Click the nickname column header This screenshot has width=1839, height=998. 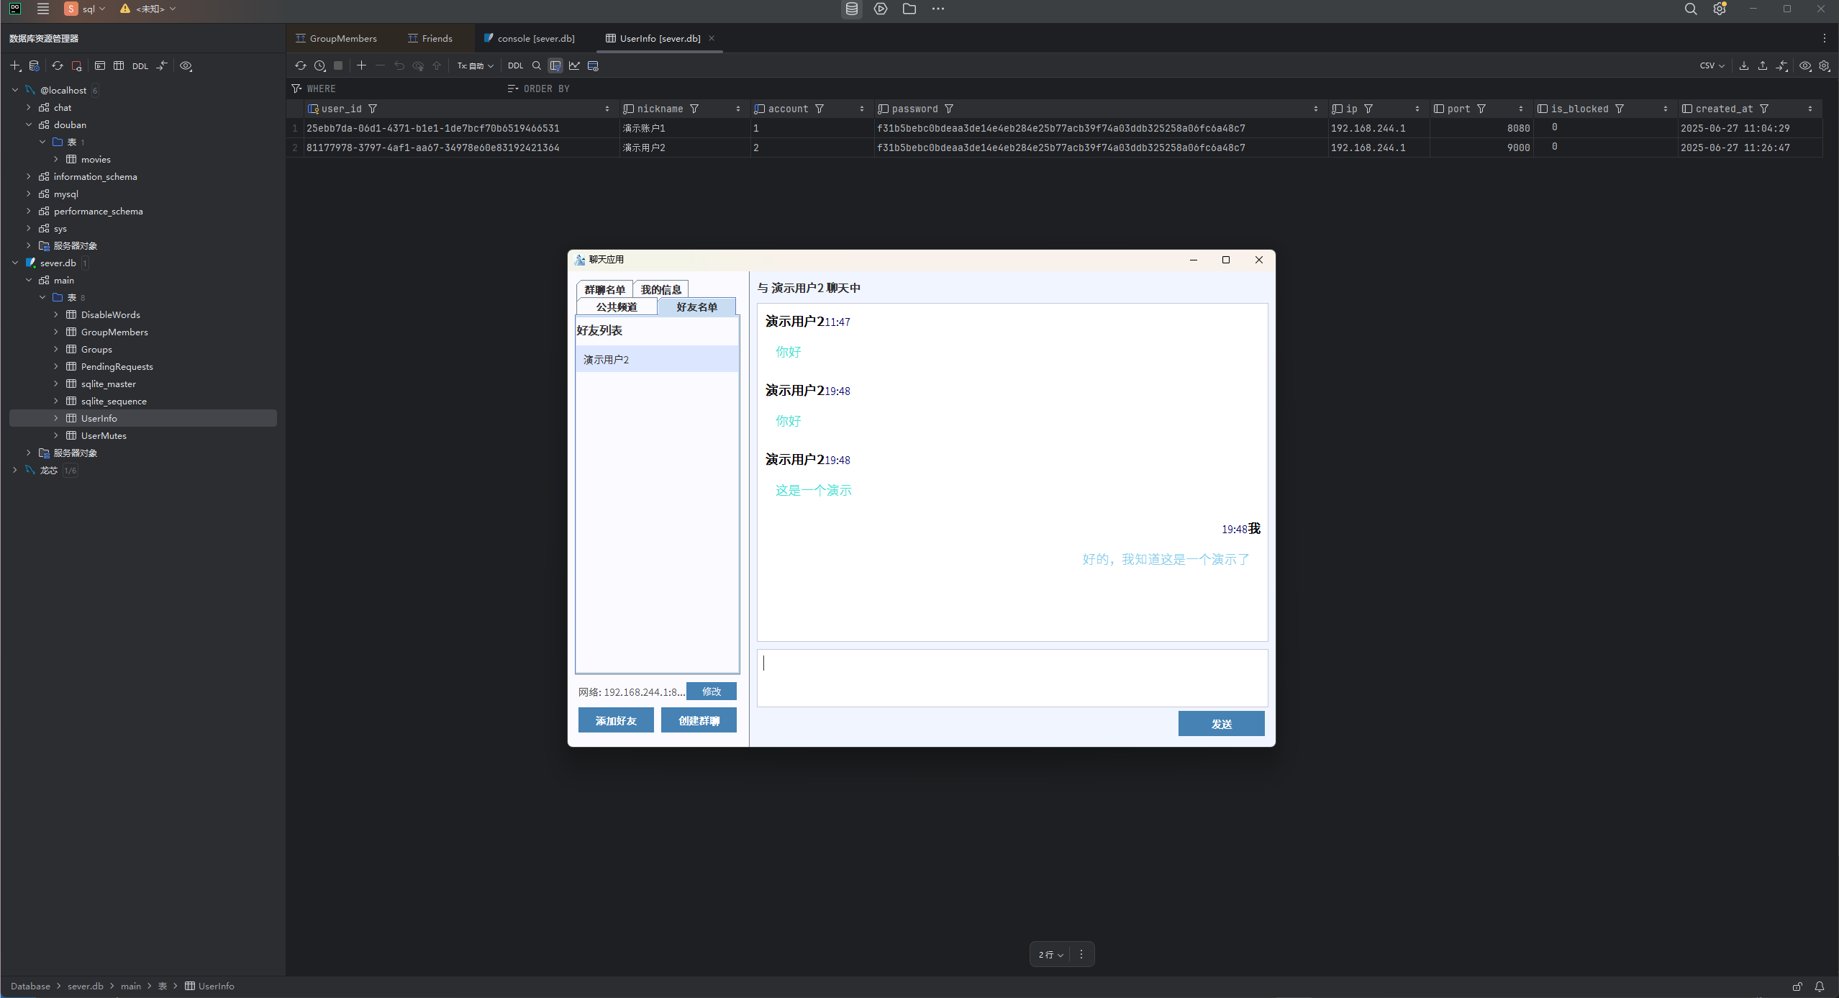660,109
